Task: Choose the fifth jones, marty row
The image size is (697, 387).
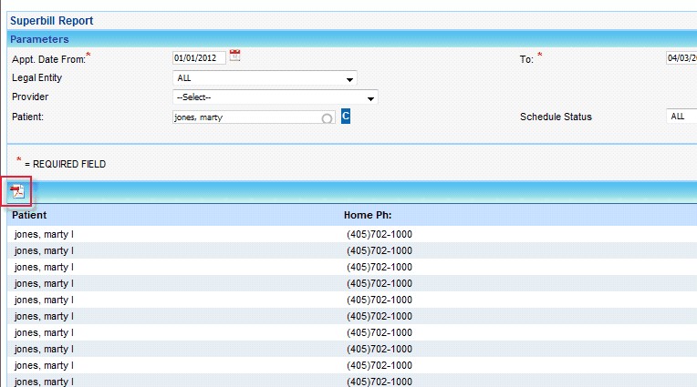Action: coord(44,300)
